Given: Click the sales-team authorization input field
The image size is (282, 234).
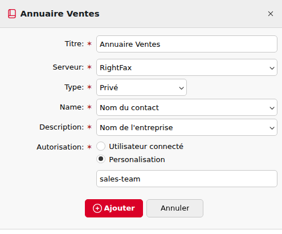Looking at the screenshot, I should coord(187,179).
